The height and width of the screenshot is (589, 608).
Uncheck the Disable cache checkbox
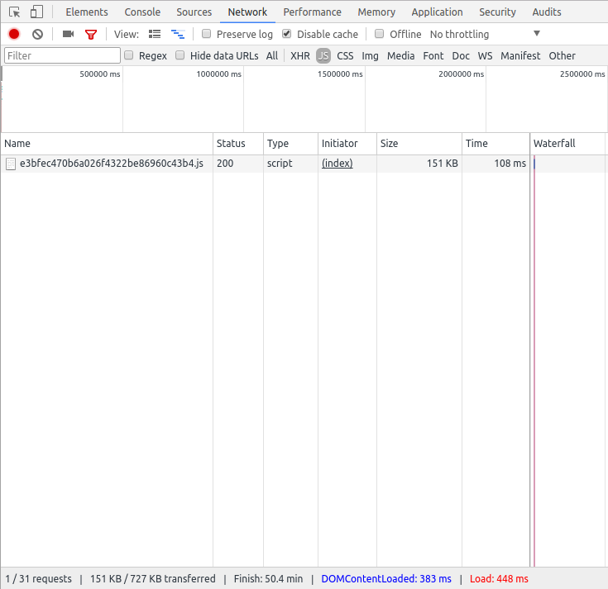point(287,34)
